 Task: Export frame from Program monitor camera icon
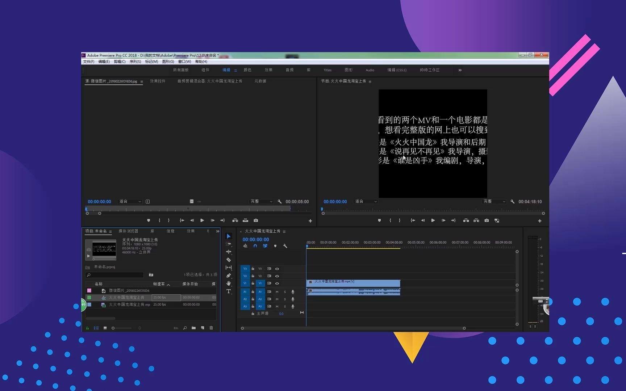click(487, 220)
